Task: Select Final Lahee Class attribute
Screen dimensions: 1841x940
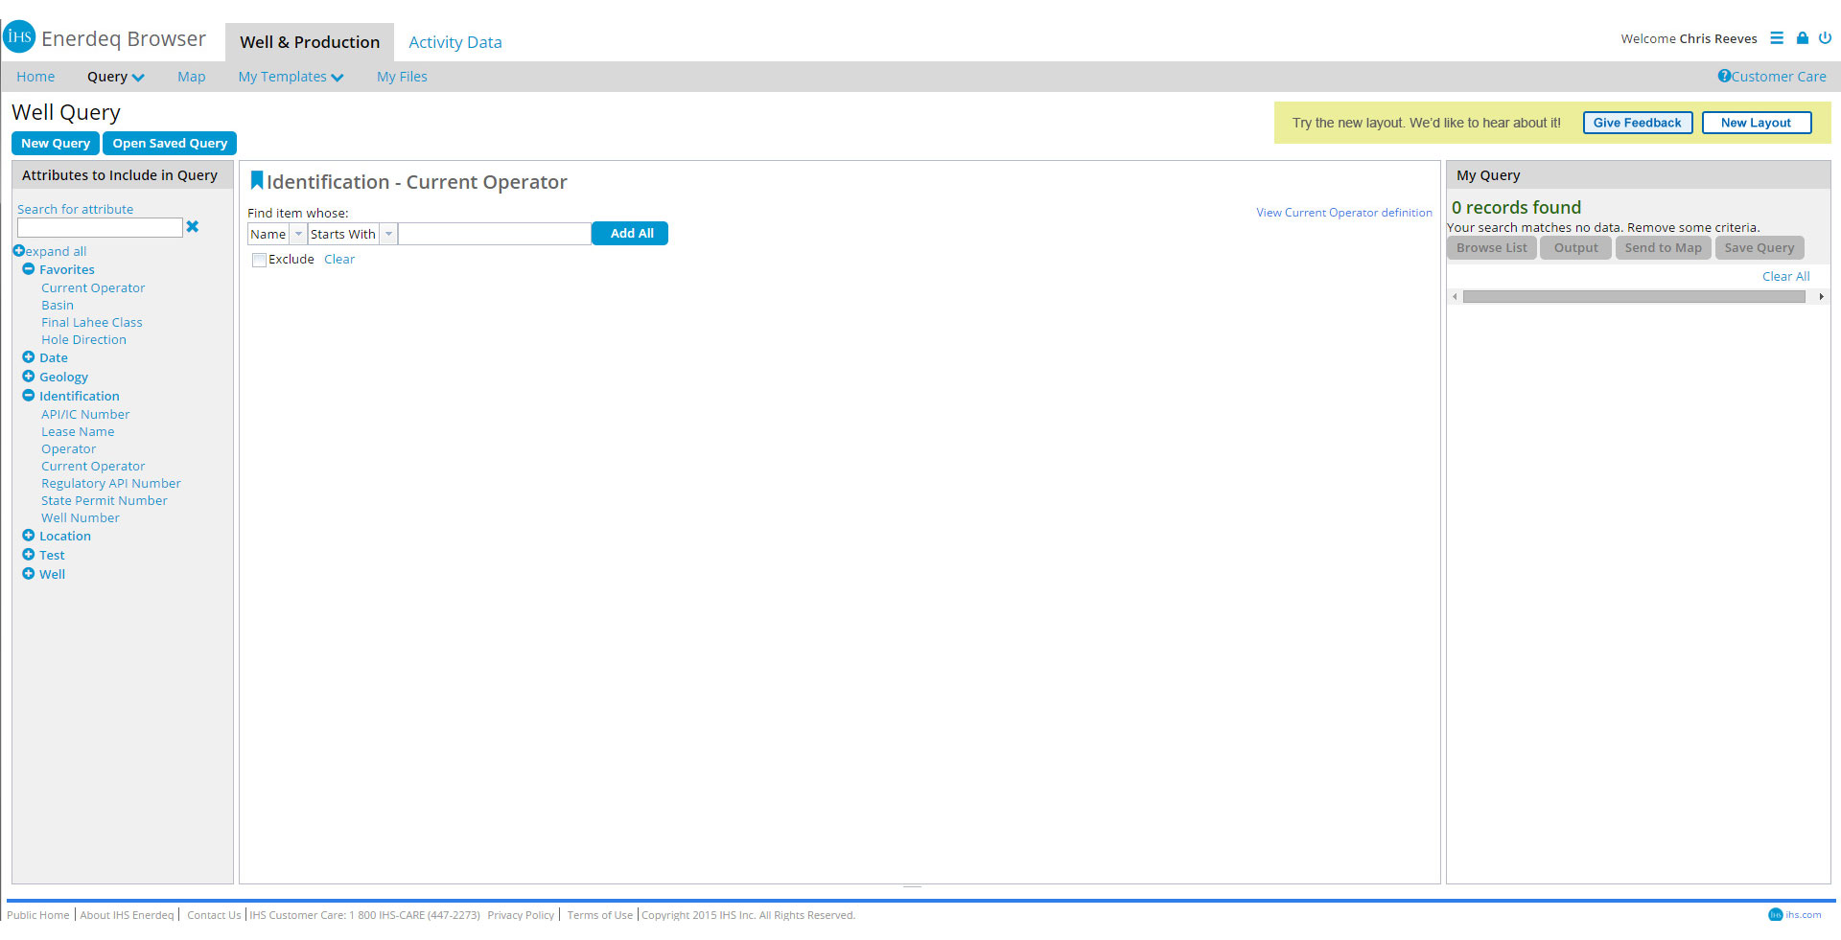Action: pyautogui.click(x=92, y=322)
